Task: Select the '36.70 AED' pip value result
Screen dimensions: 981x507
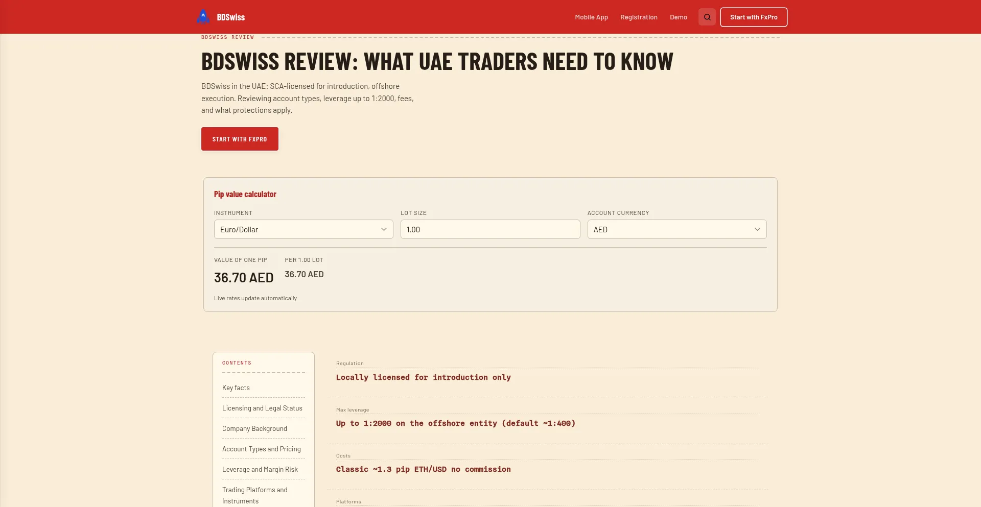Action: pyautogui.click(x=244, y=278)
